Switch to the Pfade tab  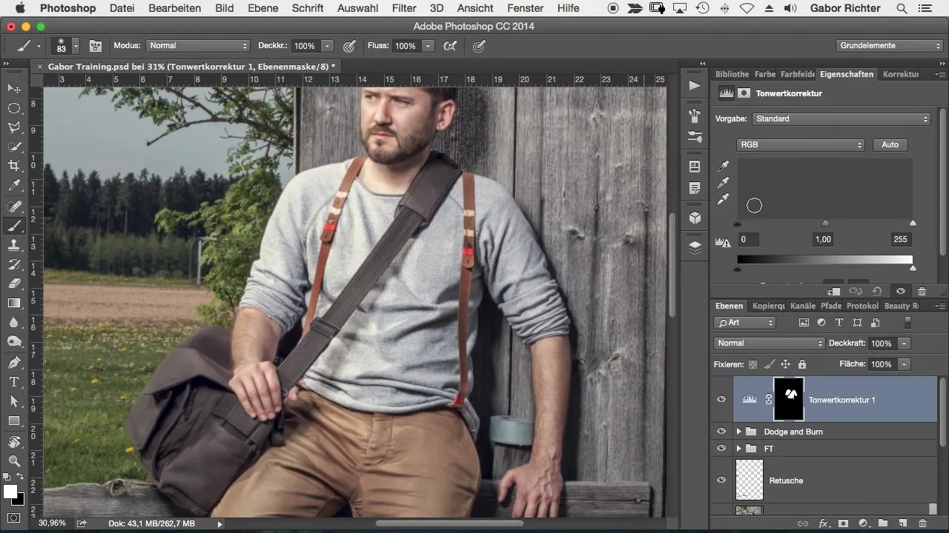pyautogui.click(x=831, y=306)
